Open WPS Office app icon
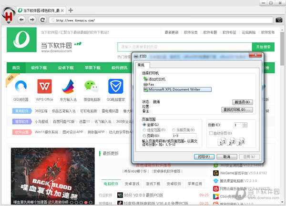The width and height of the screenshot is (286, 206). 44,86
